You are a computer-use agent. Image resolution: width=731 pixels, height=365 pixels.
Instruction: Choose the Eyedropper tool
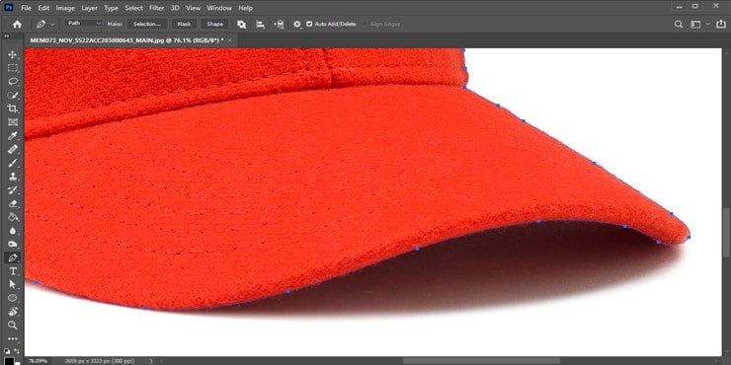13,135
